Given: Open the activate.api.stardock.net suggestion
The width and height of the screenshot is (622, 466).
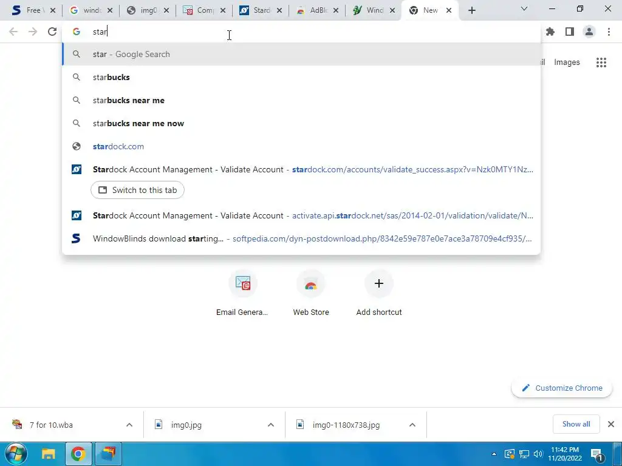Looking at the screenshot, I should [301, 215].
